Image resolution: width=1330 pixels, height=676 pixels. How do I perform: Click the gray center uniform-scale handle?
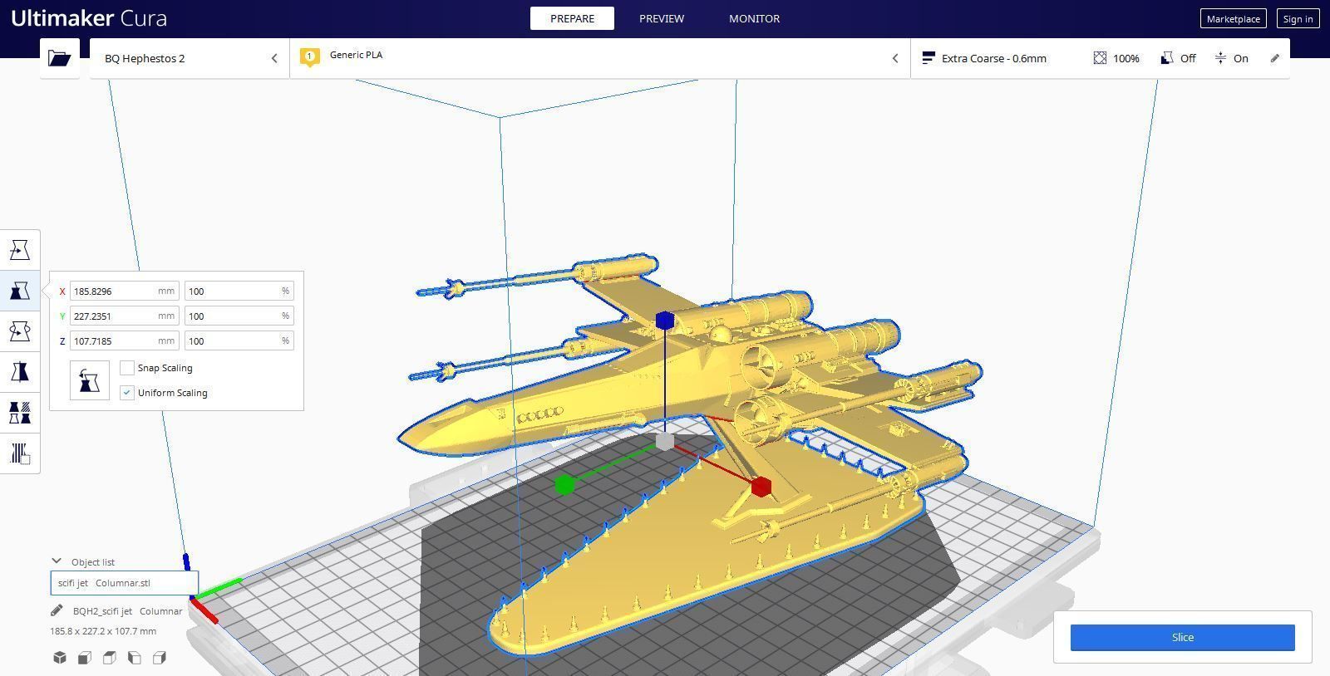pyautogui.click(x=664, y=441)
